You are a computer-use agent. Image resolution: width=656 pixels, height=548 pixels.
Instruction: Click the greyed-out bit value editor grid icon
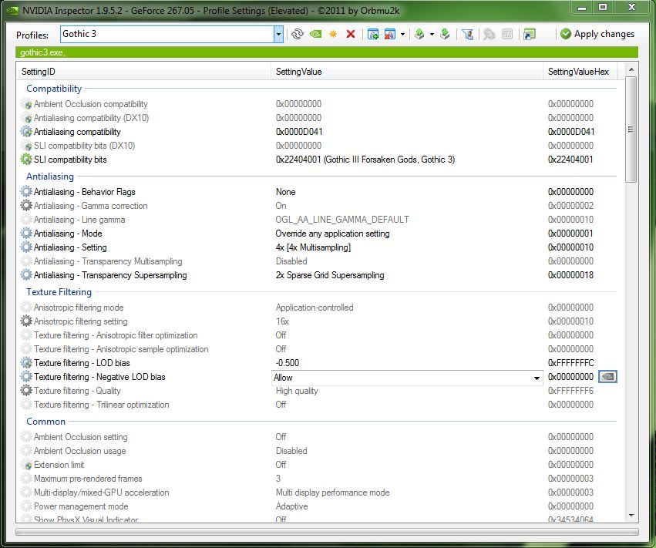[507, 34]
